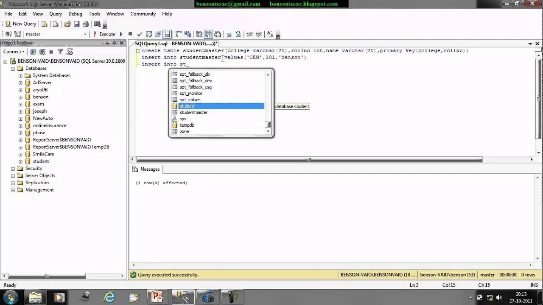Screen dimensions: 543x305
Task: Select the SmileCare database
Action: tap(43, 154)
